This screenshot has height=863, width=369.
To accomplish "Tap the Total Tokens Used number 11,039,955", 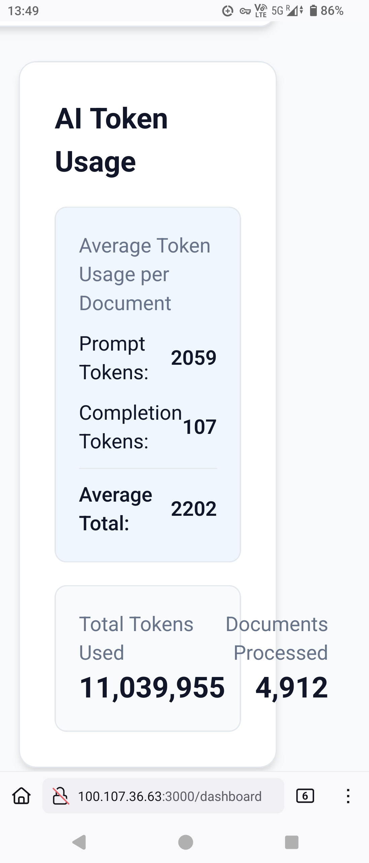I will tap(152, 687).
